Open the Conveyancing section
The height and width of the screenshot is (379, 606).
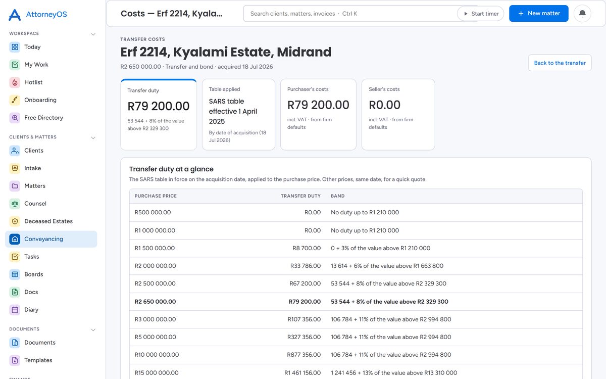(x=51, y=239)
